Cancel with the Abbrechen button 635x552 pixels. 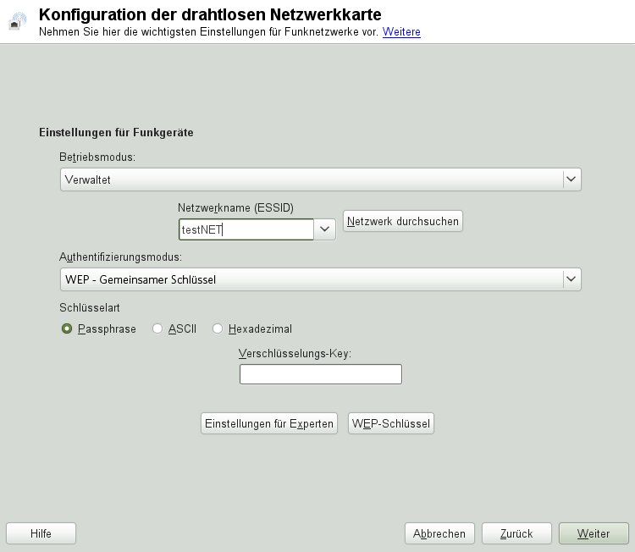coord(439,533)
